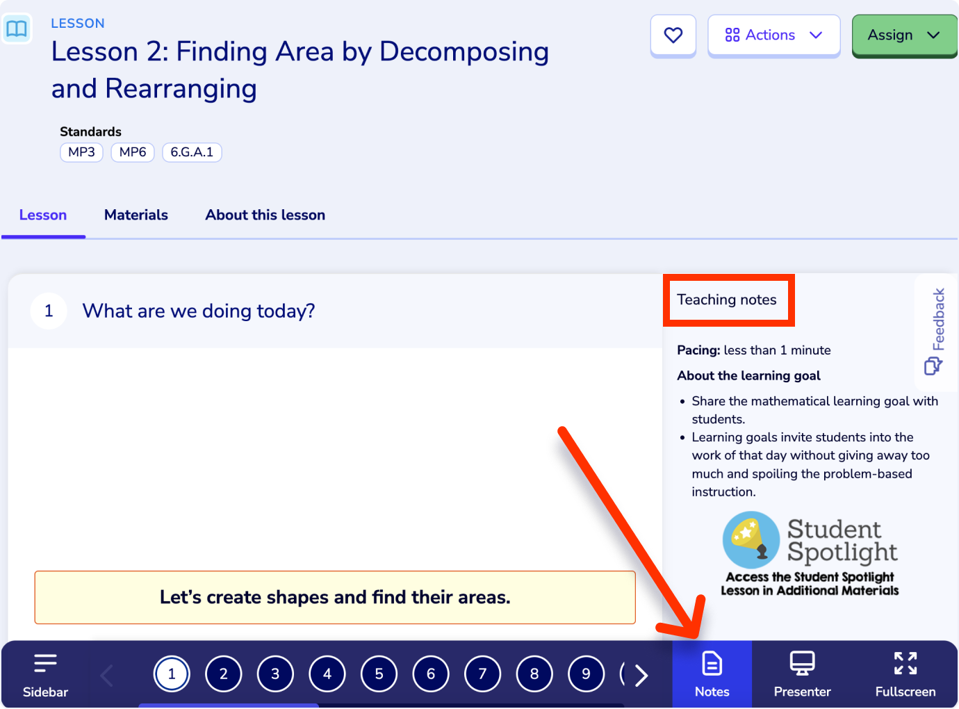Open the About this lesson tab
Viewport: 959px width, 709px height.
coord(265,215)
